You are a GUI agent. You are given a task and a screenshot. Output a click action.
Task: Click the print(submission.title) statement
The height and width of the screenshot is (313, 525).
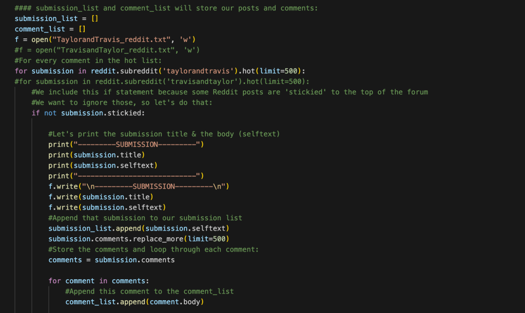[x=96, y=155]
